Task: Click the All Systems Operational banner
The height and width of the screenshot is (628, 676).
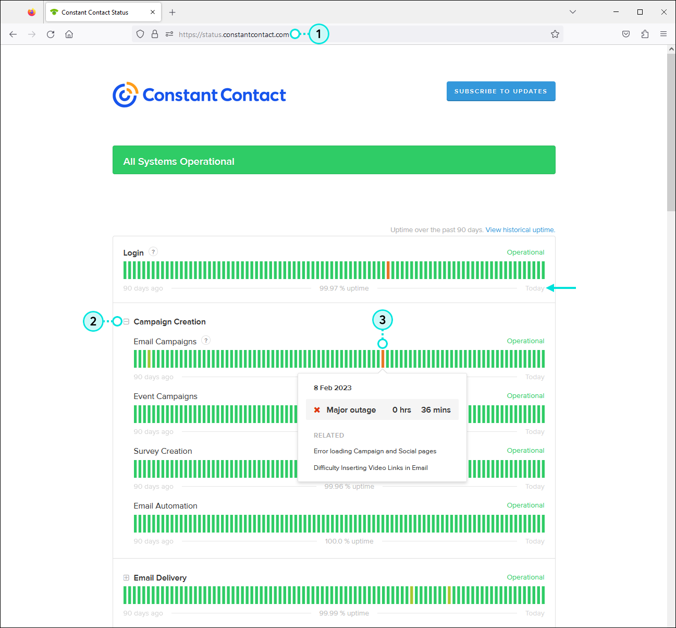Action: pyautogui.click(x=334, y=160)
